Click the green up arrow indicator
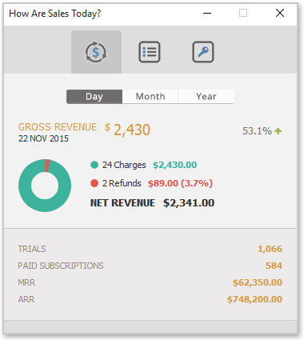The image size is (304, 340). [x=278, y=131]
